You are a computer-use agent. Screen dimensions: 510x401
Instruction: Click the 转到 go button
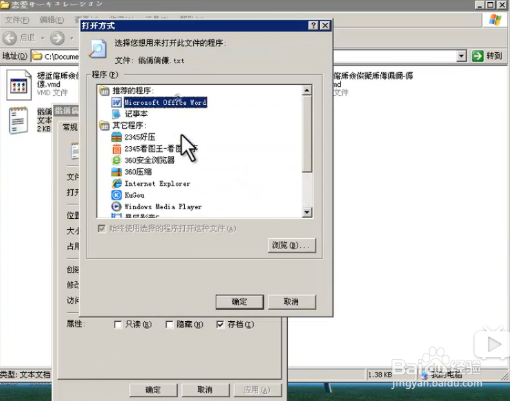[487, 56]
